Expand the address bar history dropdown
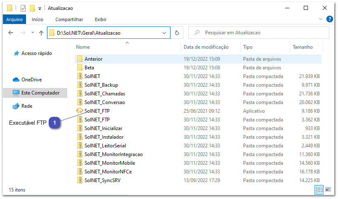The image size is (338, 199). [x=164, y=33]
